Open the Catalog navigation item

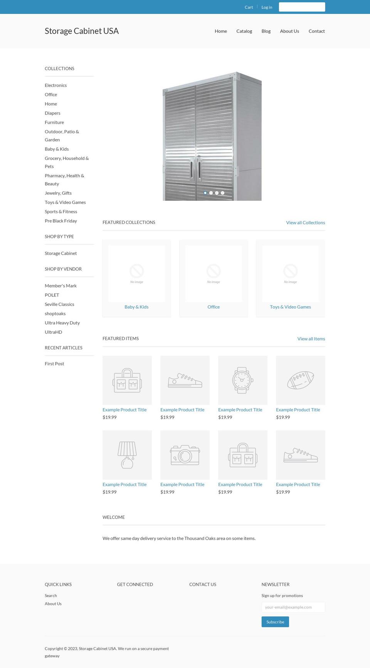point(244,31)
